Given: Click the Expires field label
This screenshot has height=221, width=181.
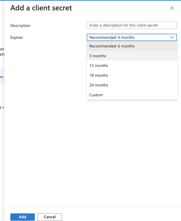Looking at the screenshot, I should tap(16, 38).
